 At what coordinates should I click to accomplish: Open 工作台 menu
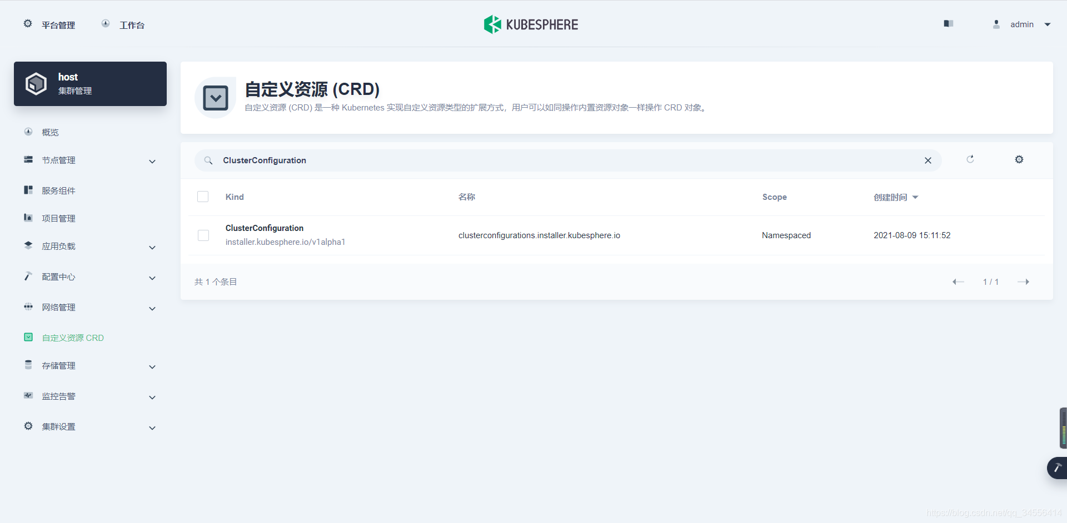tap(132, 25)
